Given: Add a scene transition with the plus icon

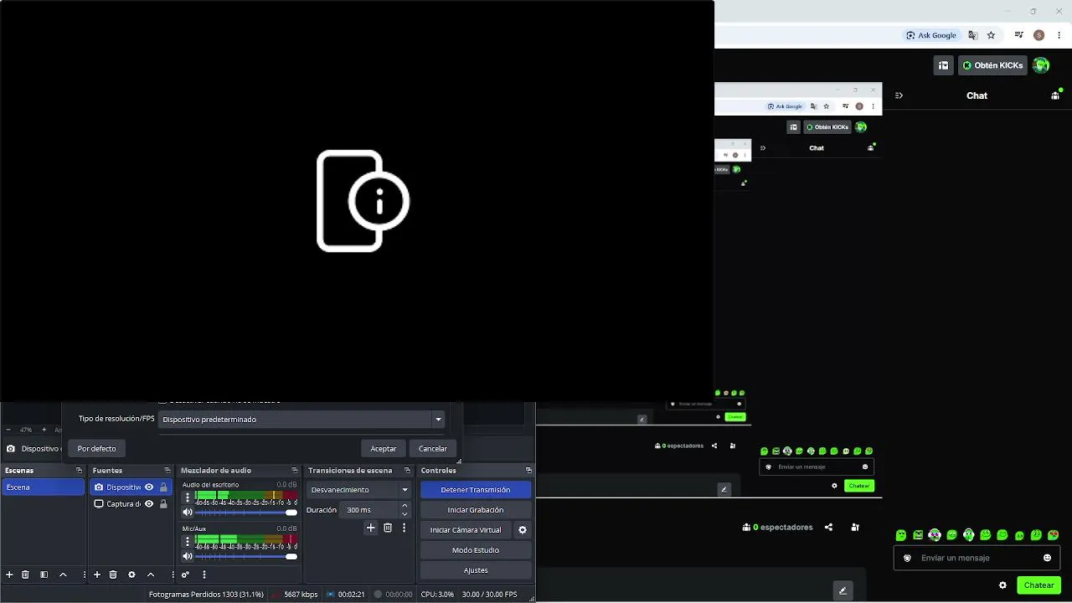Looking at the screenshot, I should [371, 528].
